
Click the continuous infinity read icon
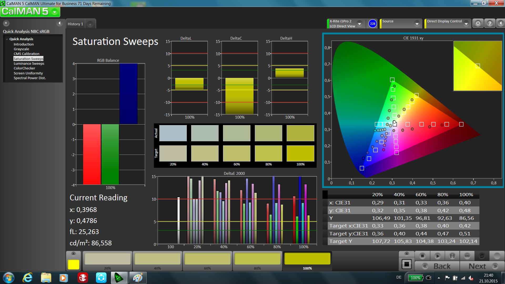(x=467, y=256)
